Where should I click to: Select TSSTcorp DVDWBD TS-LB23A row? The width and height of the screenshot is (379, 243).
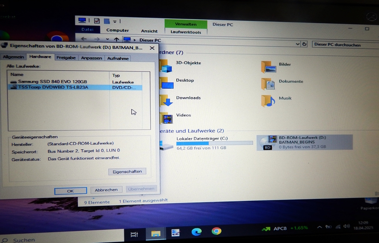(x=75, y=87)
